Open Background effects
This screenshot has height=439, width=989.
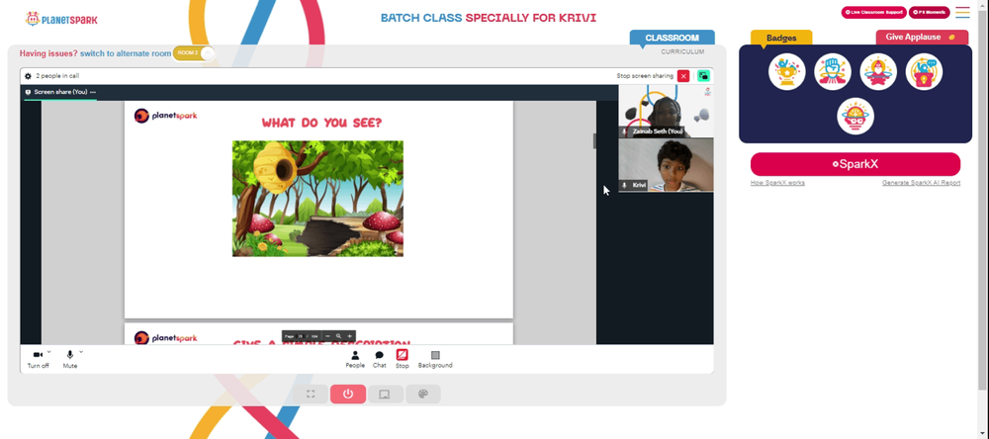[435, 360]
